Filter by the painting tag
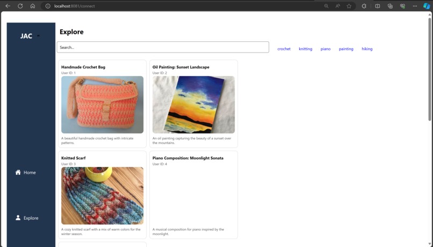The width and height of the screenshot is (433, 247). pyautogui.click(x=346, y=49)
